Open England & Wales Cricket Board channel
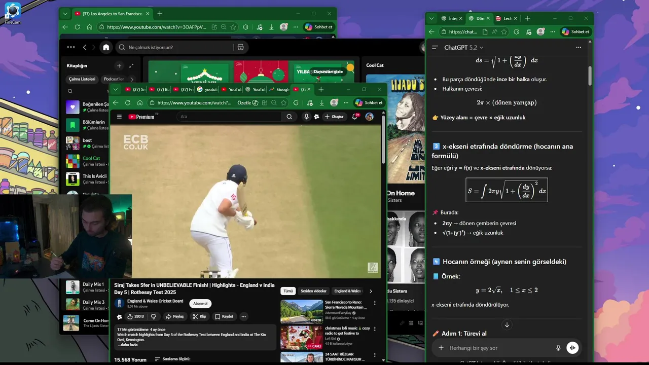Screen dimensions: 649x365 click(x=155, y=301)
